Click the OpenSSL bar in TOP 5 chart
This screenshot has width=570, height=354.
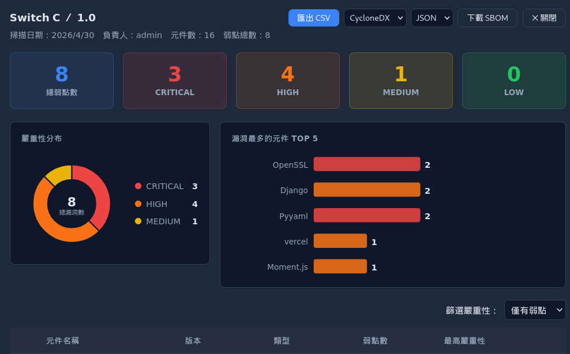367,164
